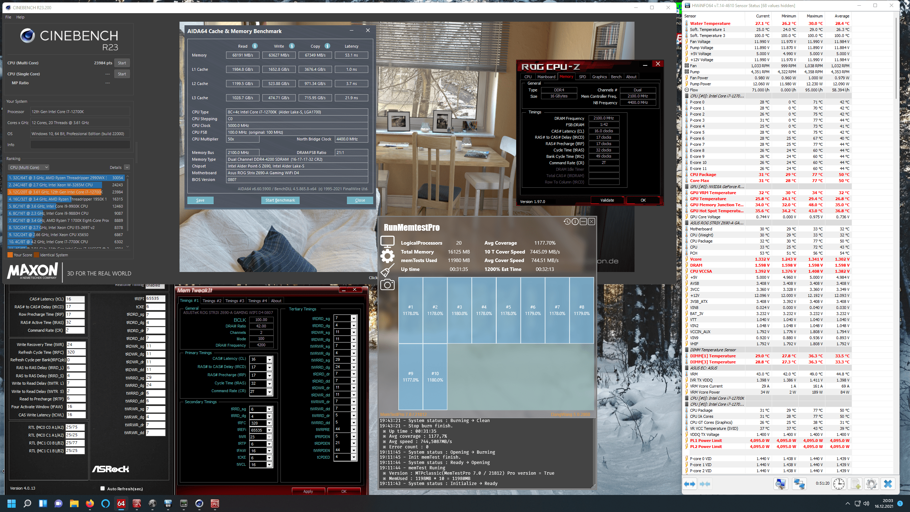The height and width of the screenshot is (512, 910).
Task: Collapse the CPU Package sensor row icon
Action: [687, 175]
